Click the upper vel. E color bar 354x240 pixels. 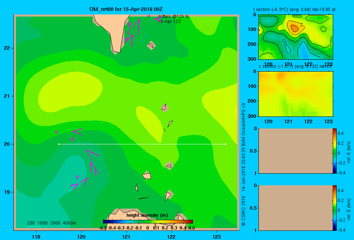(x=335, y=151)
